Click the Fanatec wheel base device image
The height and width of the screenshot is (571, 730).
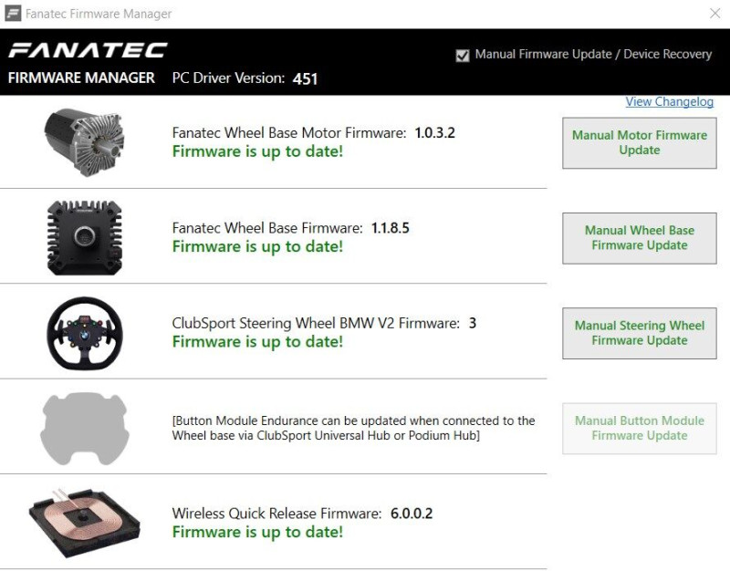[83, 237]
